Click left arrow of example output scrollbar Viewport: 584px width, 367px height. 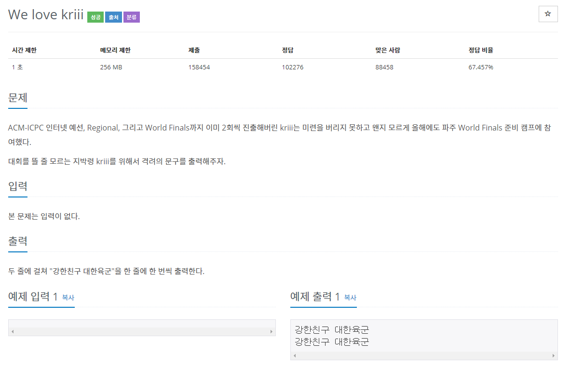(x=295, y=356)
